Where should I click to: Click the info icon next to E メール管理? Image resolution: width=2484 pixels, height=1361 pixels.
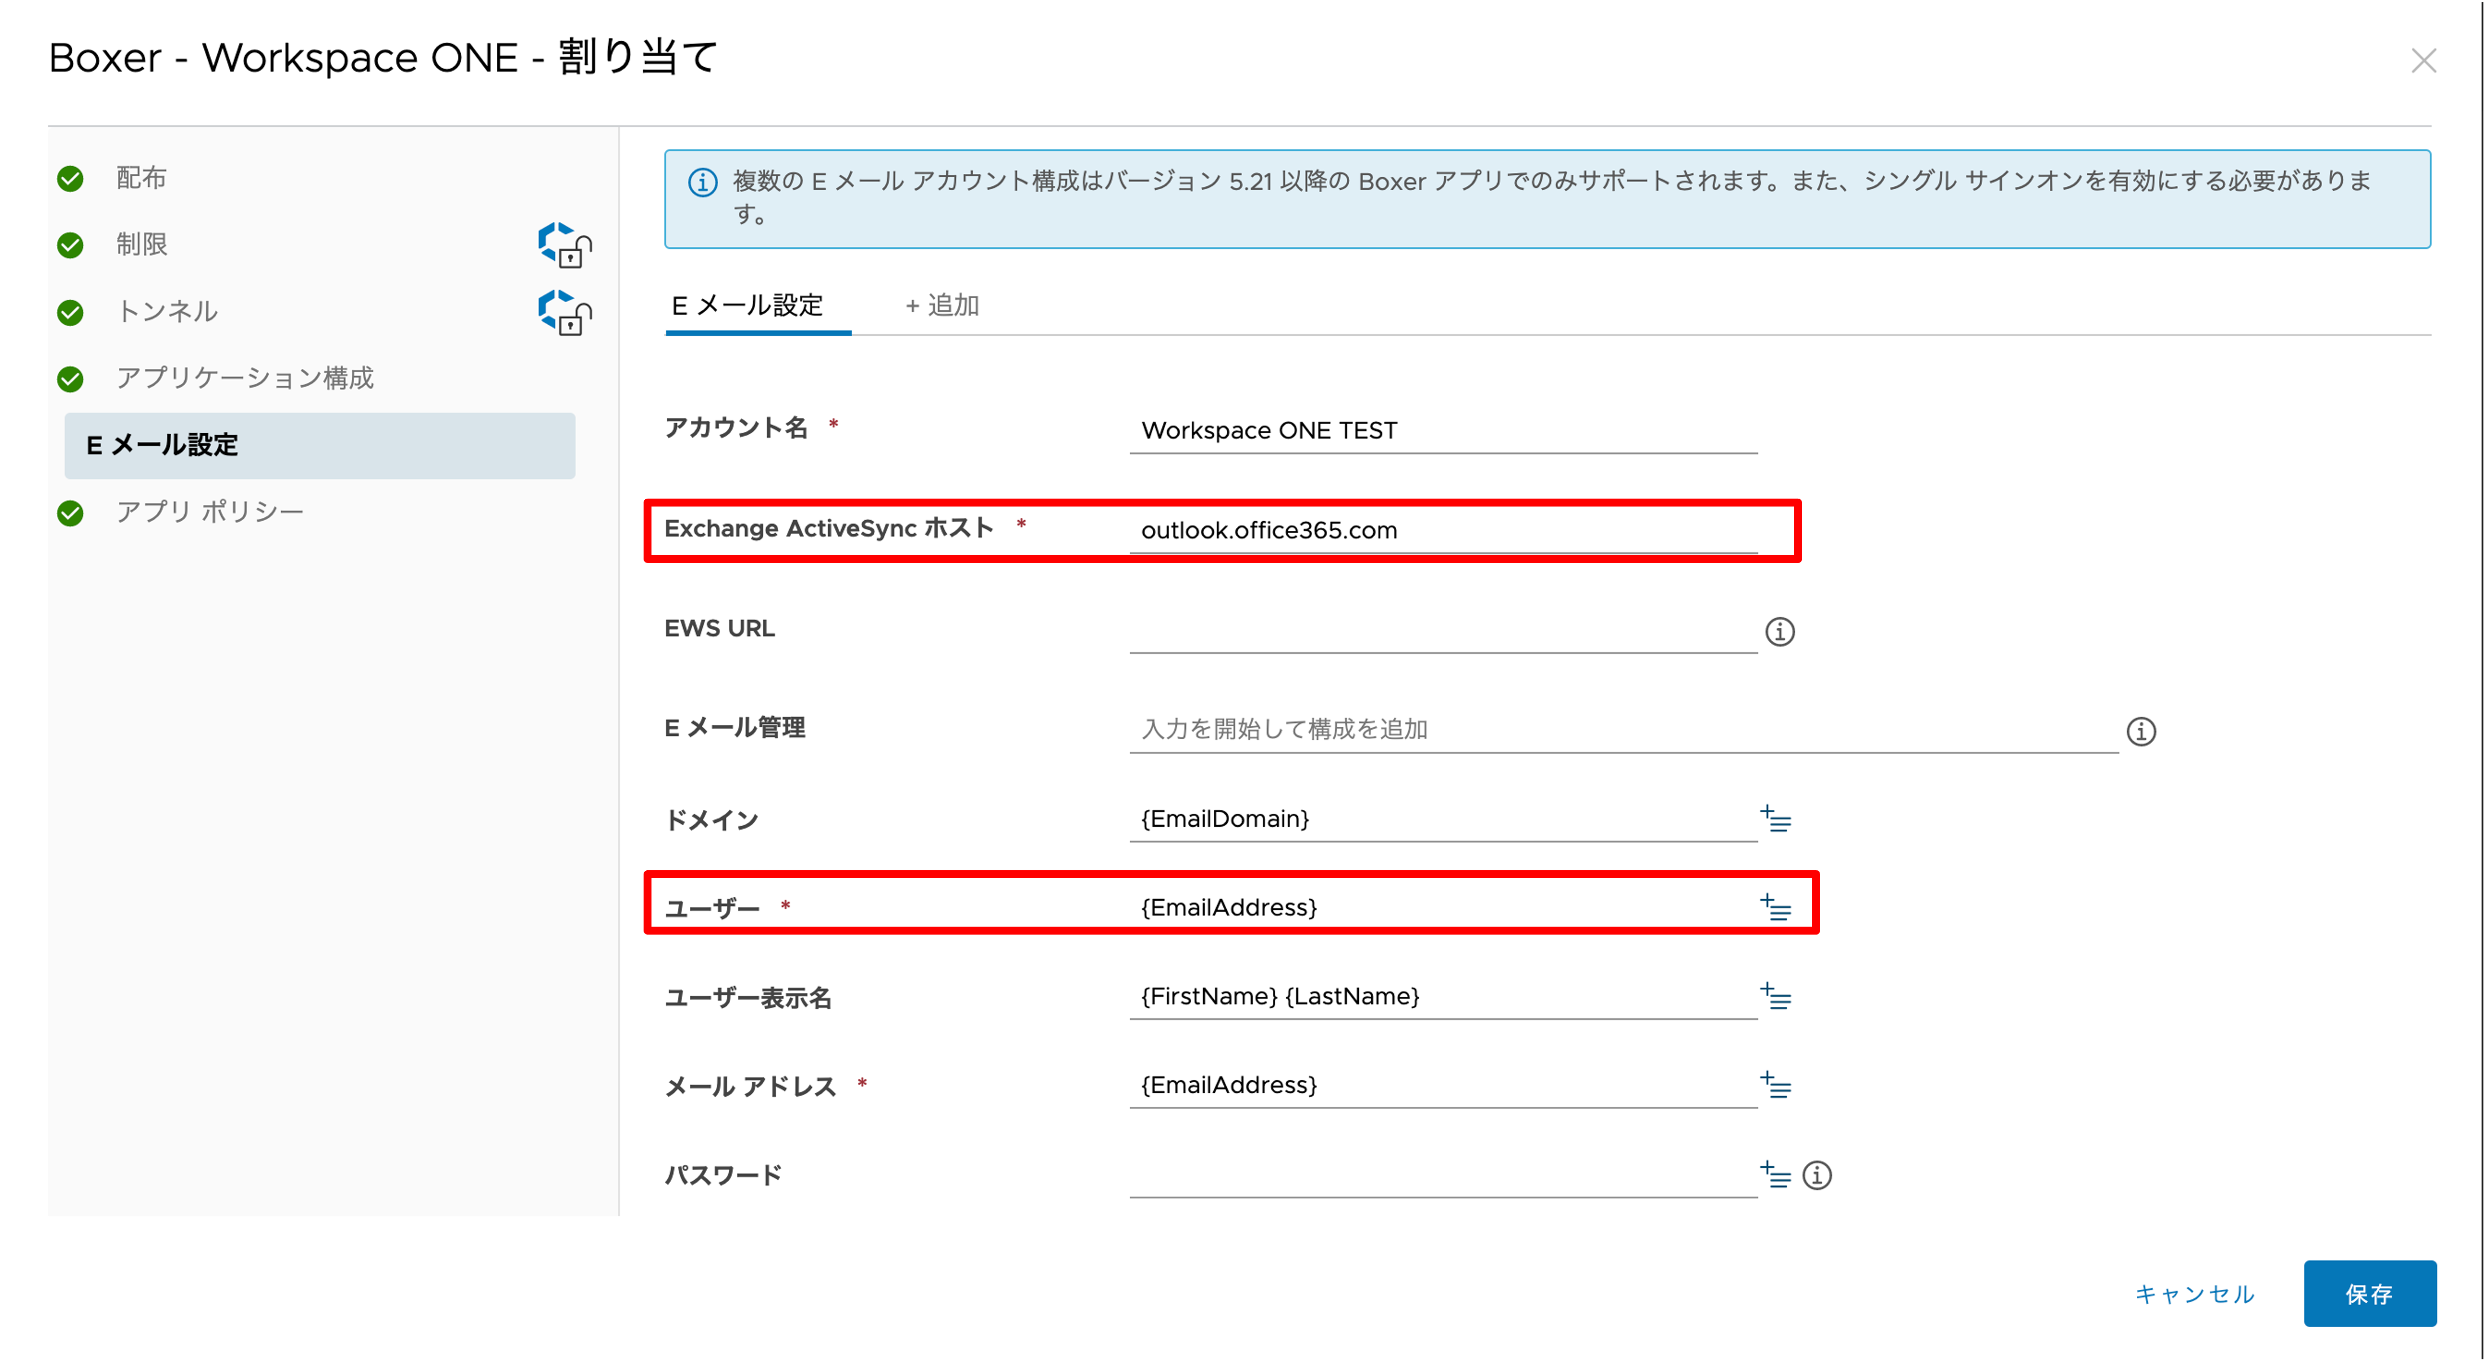(2141, 731)
